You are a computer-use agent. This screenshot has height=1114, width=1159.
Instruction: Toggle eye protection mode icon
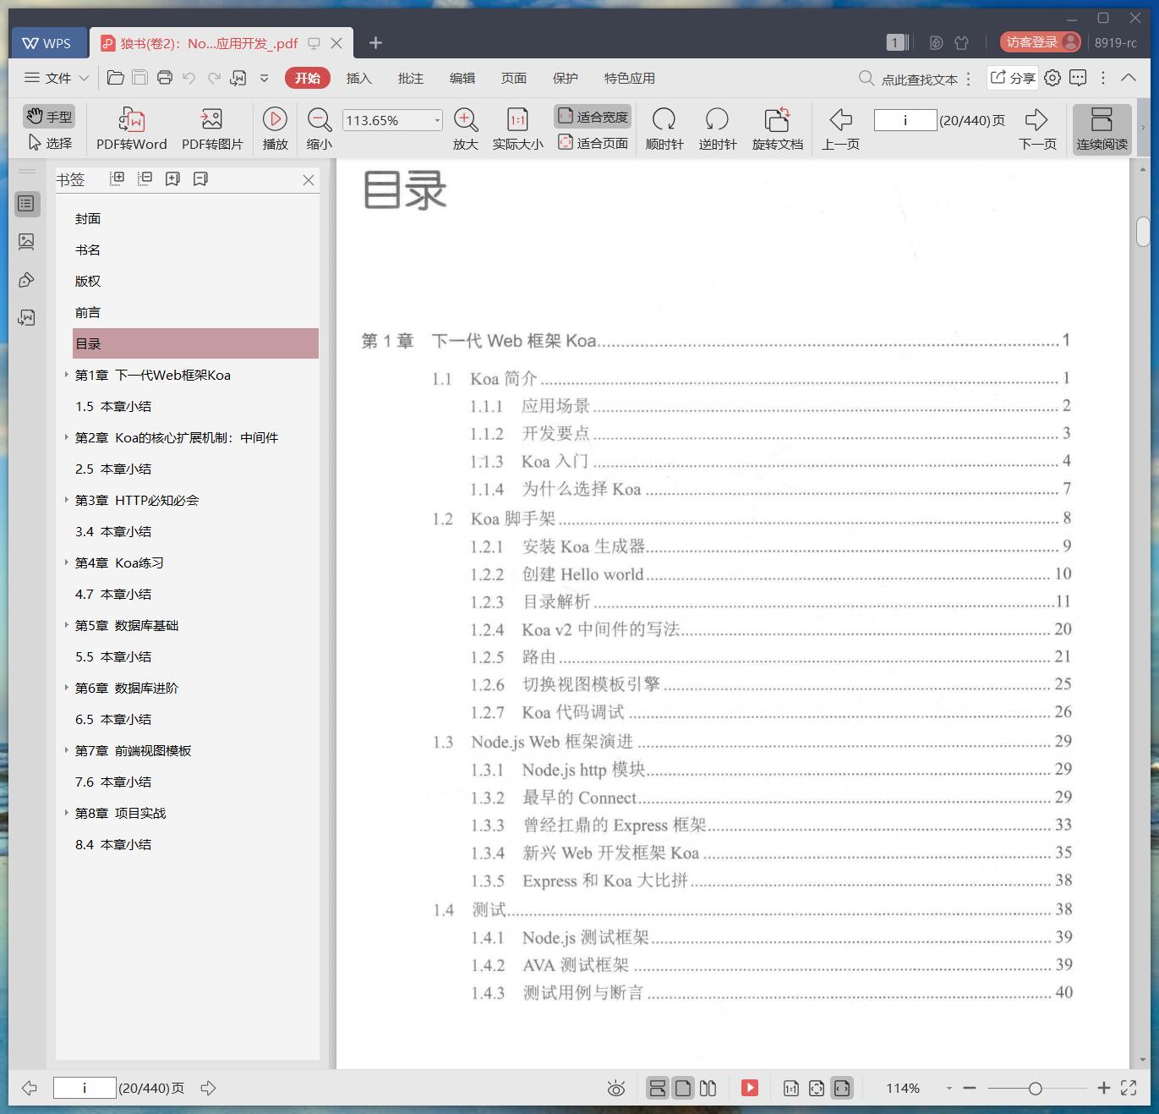click(x=616, y=1089)
